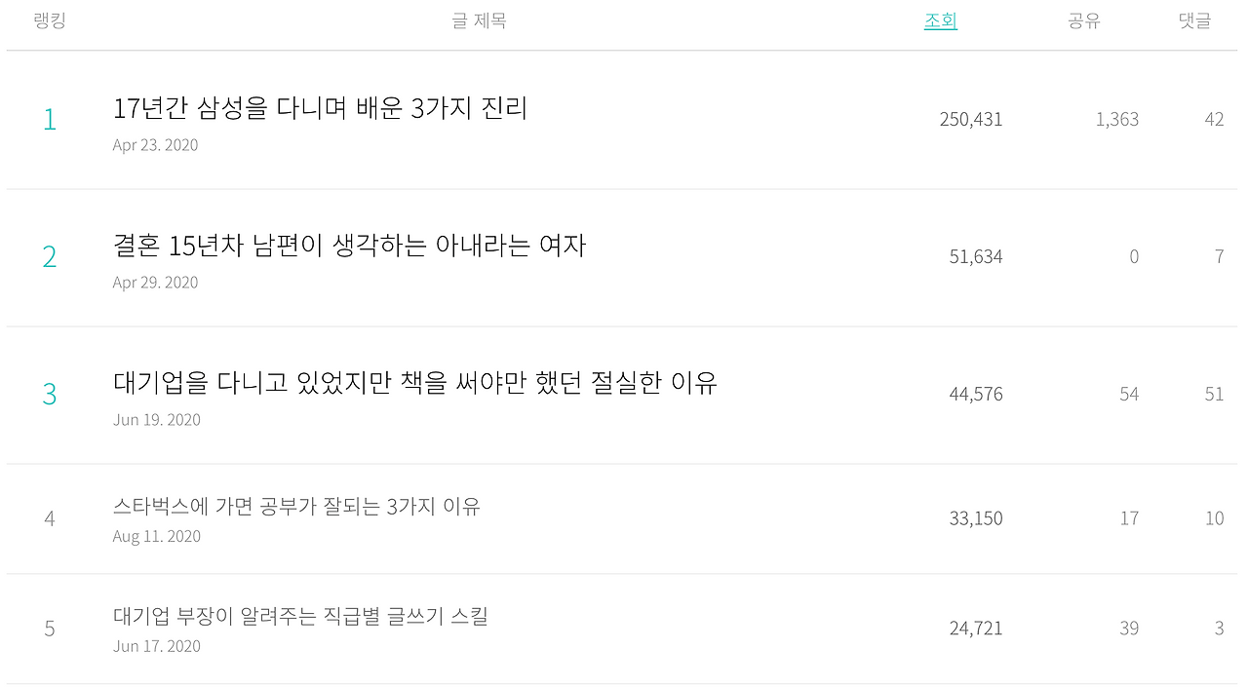
Task: Sort posts by 공유 (shares) column
Action: 1085,20
